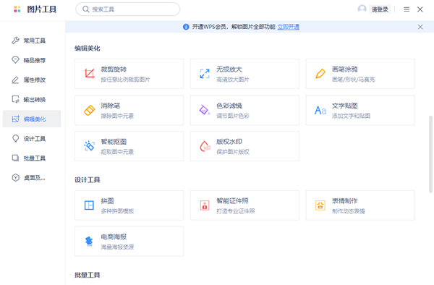434x285 pixels.
Task: Click banner text 开通WPS会员
Action: 209,27
